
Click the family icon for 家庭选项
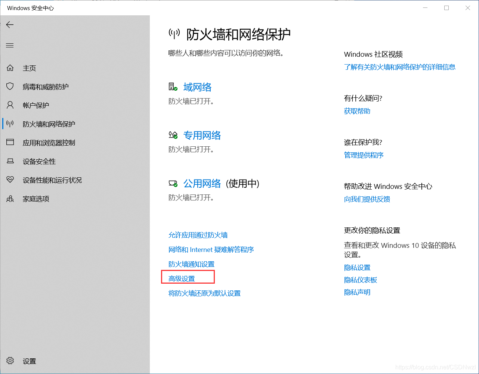point(10,199)
